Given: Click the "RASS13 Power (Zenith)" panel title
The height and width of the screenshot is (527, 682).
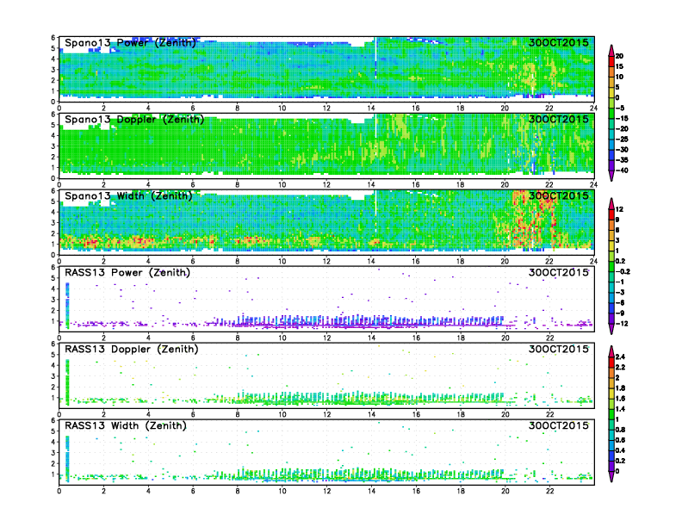Looking at the screenshot, I should click(x=127, y=273).
